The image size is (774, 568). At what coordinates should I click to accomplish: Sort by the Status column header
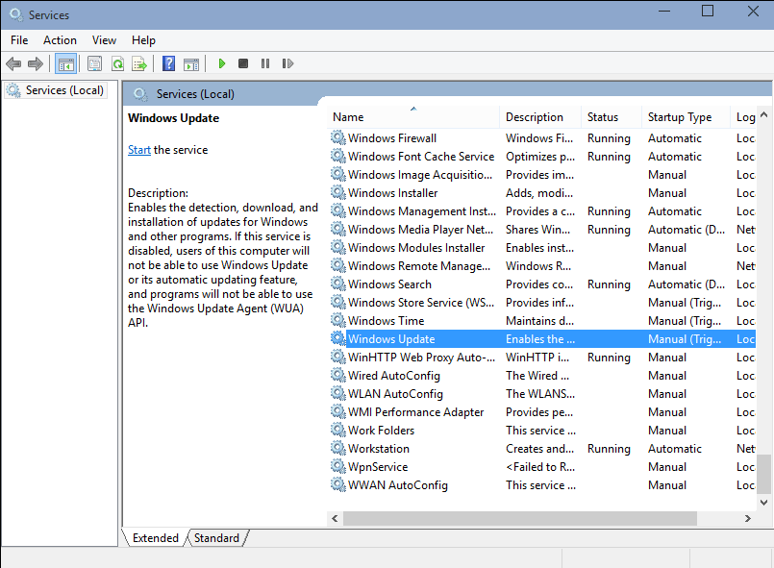(x=612, y=117)
